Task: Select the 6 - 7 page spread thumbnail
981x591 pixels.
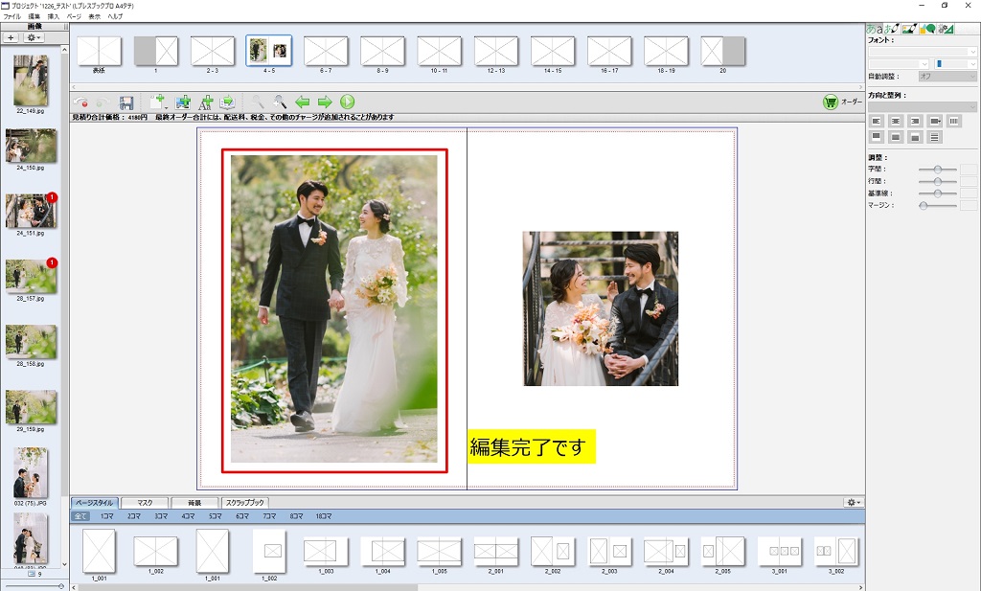Action: point(326,52)
